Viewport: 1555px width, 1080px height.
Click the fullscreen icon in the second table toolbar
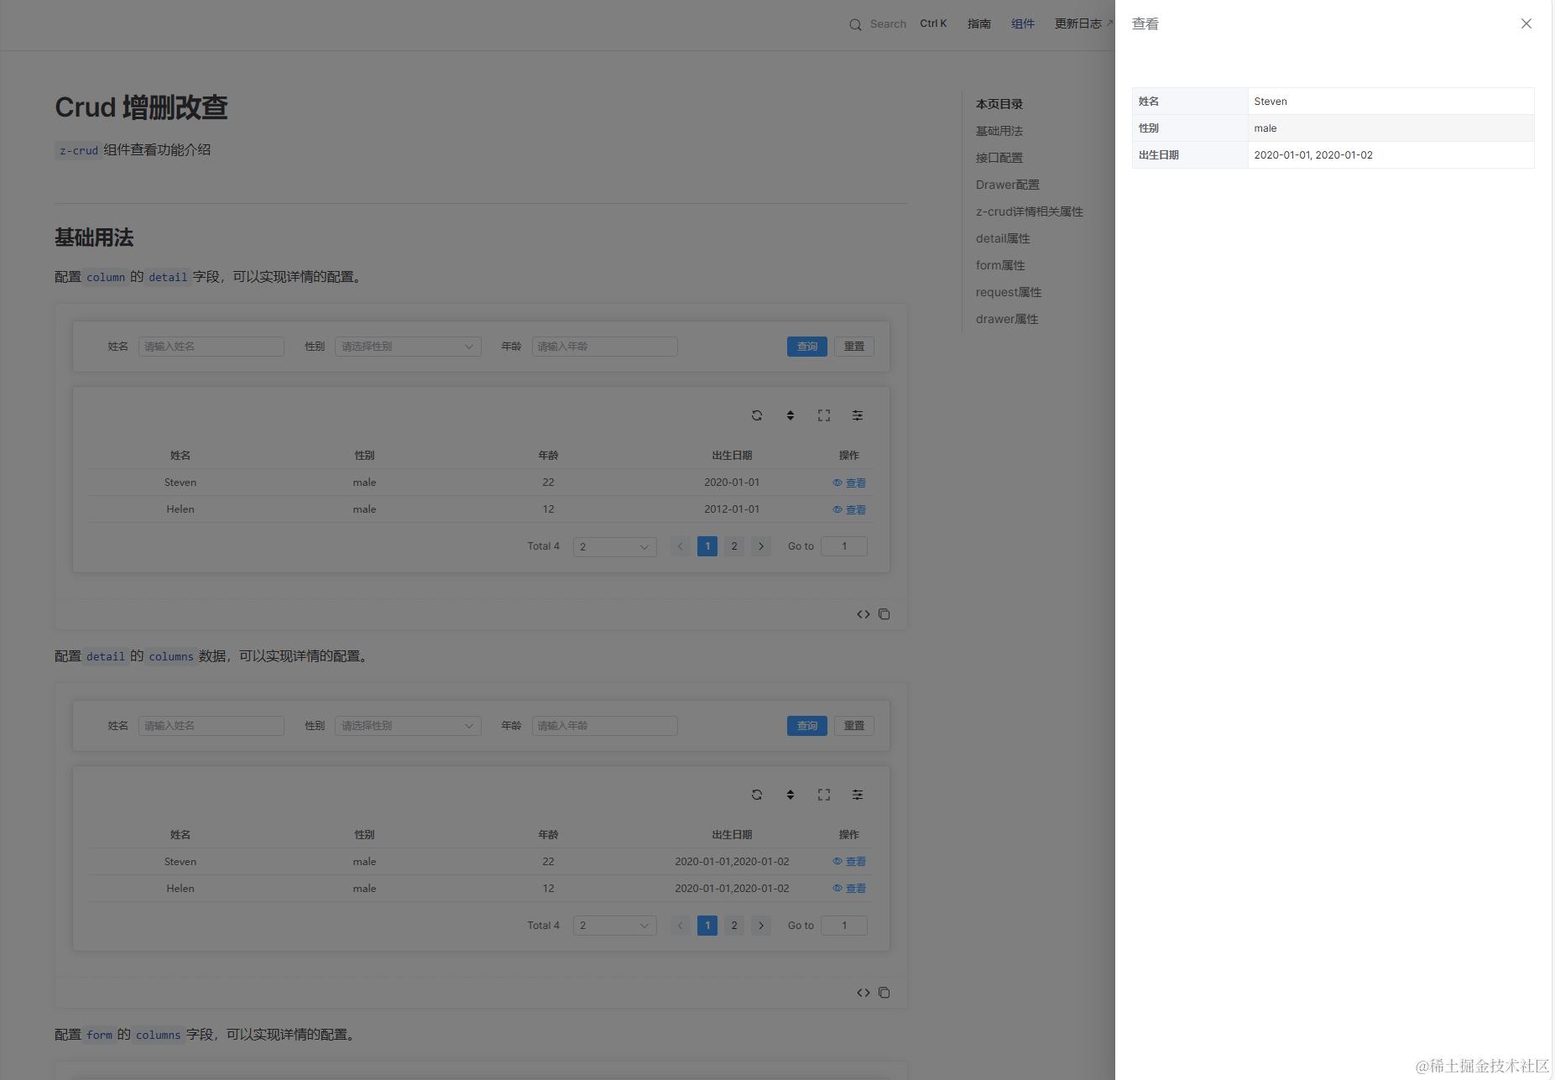[824, 795]
